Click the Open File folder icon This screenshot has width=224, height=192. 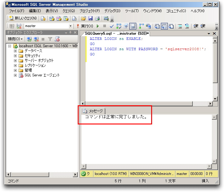point(83,18)
